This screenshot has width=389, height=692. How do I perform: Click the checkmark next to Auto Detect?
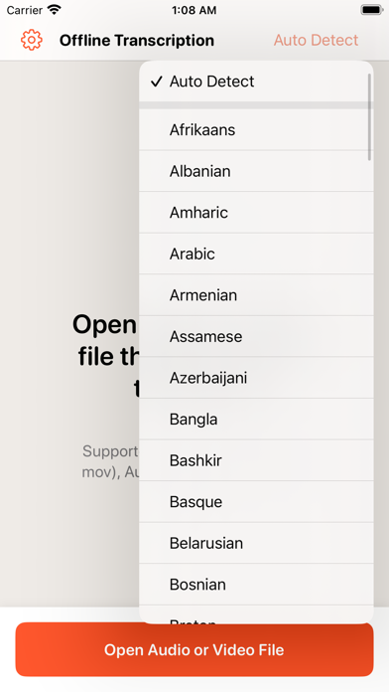tap(157, 82)
